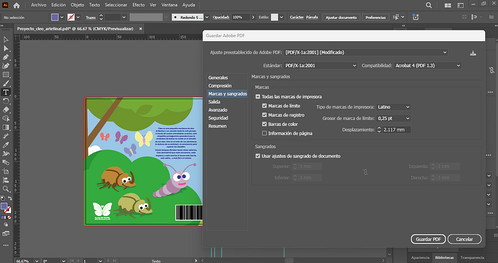498x263 pixels.
Task: Swap fill and stroke arrows
Action: pos(10,199)
